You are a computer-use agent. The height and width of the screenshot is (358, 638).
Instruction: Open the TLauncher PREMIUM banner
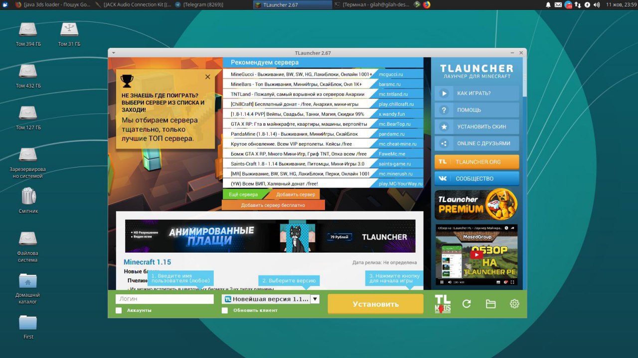click(477, 204)
